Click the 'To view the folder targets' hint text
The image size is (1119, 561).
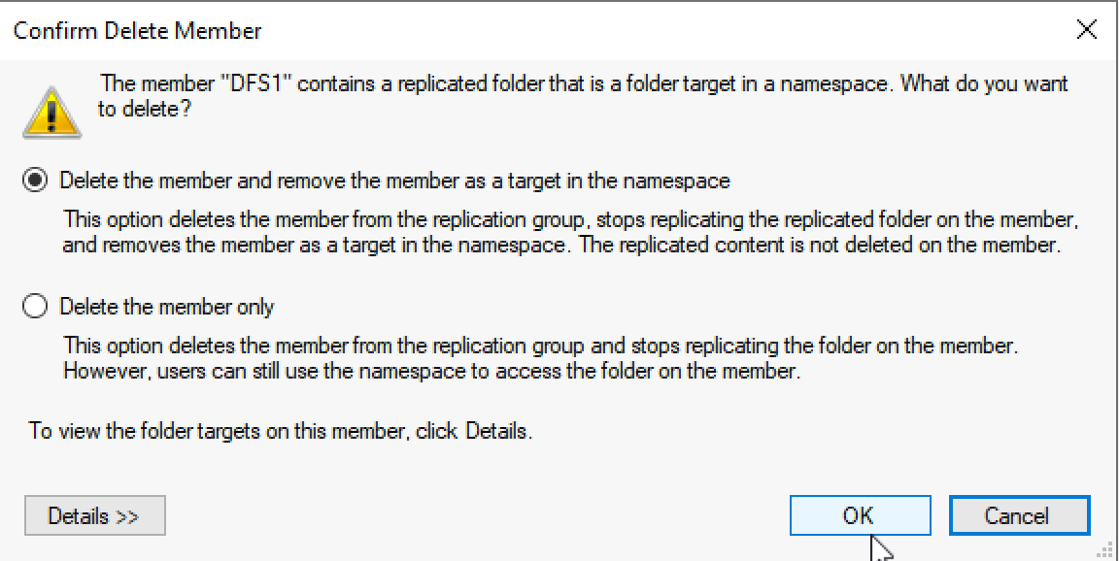pyautogui.click(x=281, y=431)
